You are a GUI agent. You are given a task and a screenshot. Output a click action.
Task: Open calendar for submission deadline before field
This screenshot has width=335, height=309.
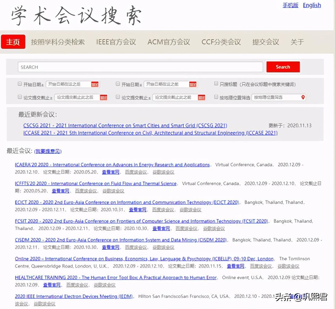[x=201, y=98]
